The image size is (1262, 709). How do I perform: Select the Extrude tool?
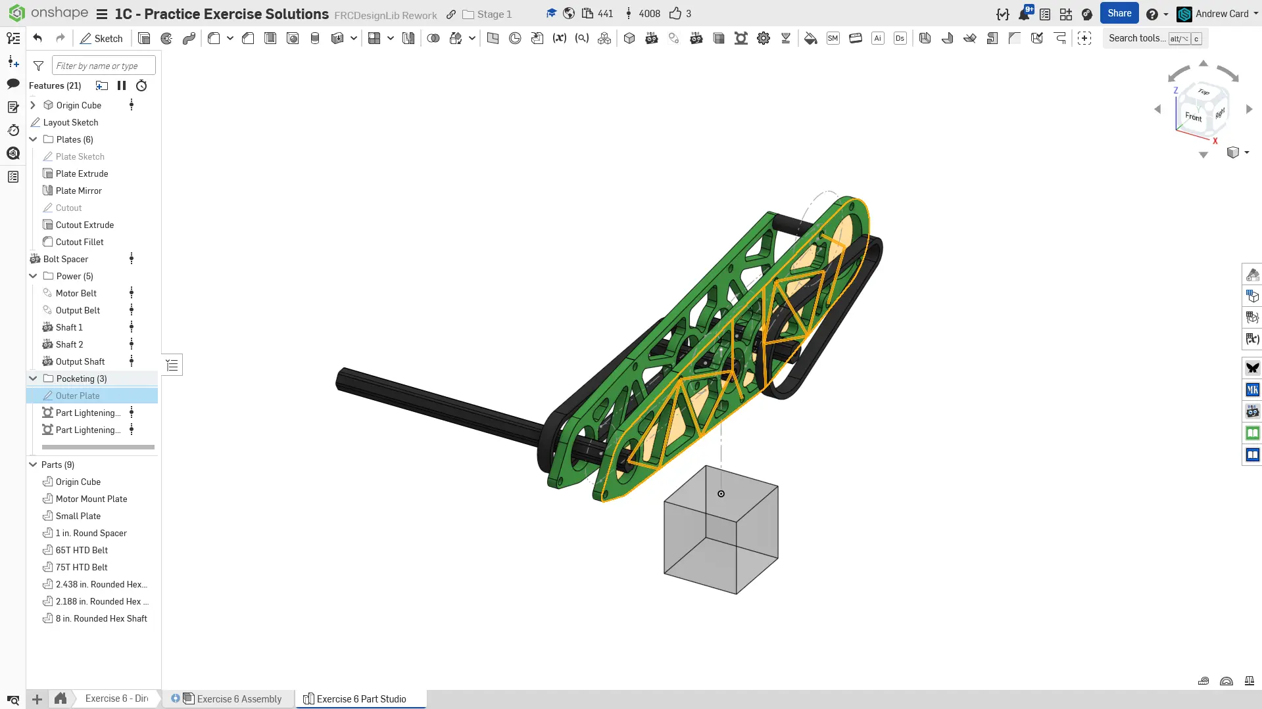[144, 38]
